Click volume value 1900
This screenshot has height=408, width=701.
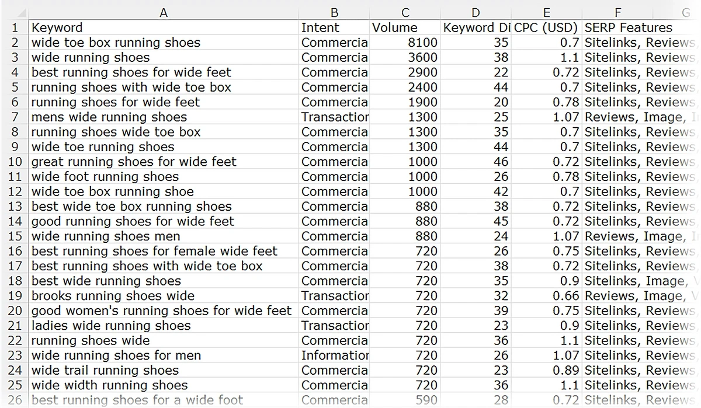click(405, 102)
